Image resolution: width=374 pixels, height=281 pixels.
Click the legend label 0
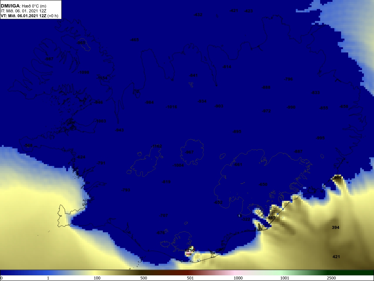1,278
